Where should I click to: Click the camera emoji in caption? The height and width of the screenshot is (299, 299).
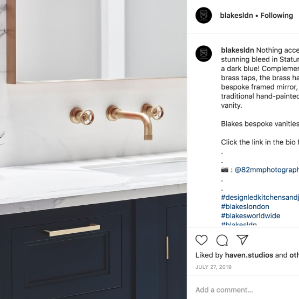pos(225,170)
